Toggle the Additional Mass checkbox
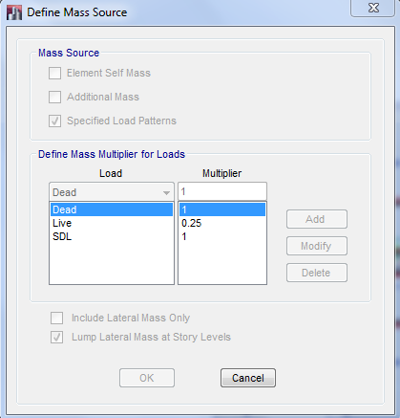Screen dimensions: 400x418 54,97
